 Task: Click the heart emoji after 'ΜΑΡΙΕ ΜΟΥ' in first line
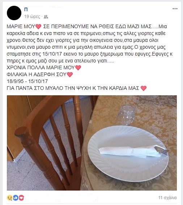(38, 27)
